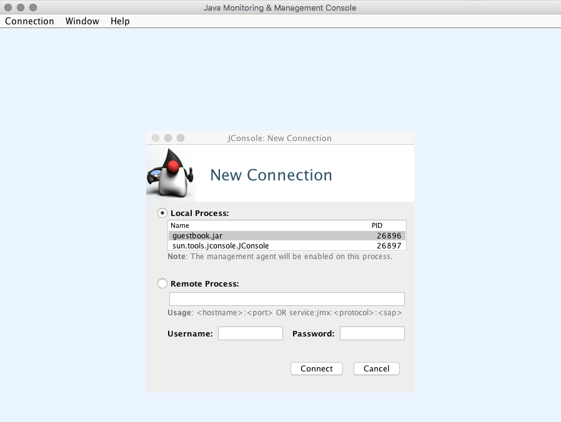
Task: Click inside the Remote Process address field
Action: coord(287,298)
